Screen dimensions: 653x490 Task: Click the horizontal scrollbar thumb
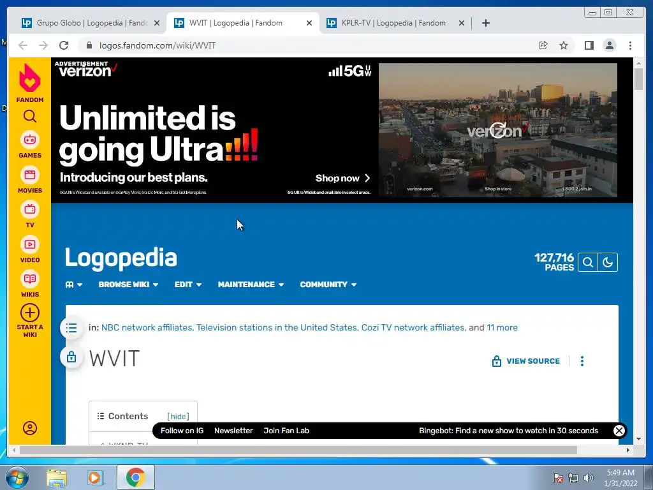(298, 450)
